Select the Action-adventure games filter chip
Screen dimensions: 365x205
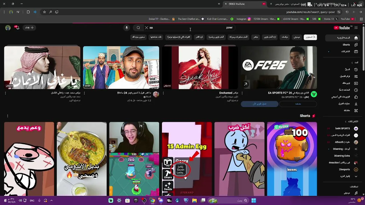click(x=239, y=37)
